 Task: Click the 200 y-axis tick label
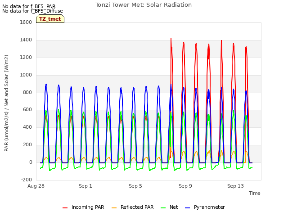click(x=27, y=145)
